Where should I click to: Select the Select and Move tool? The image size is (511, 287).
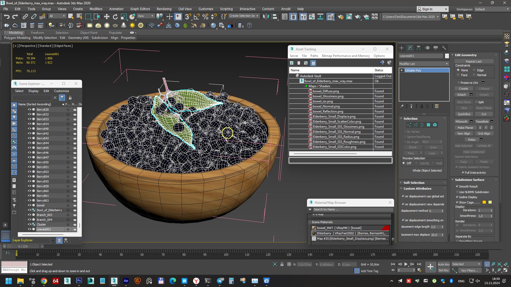coord(107,16)
